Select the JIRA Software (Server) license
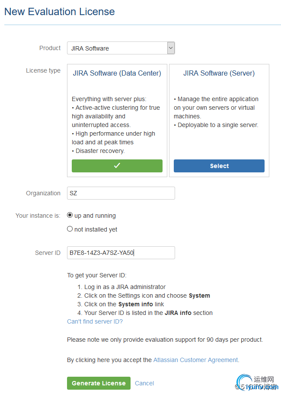This screenshot has width=281, height=394. [219, 166]
